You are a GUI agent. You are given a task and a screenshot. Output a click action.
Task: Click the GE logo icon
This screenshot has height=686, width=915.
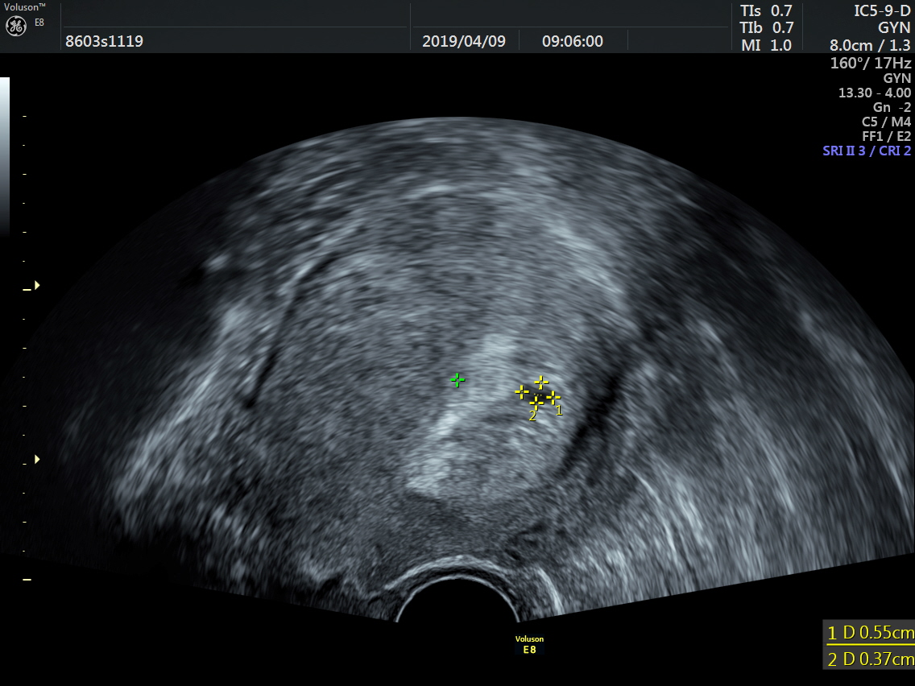pos(16,26)
